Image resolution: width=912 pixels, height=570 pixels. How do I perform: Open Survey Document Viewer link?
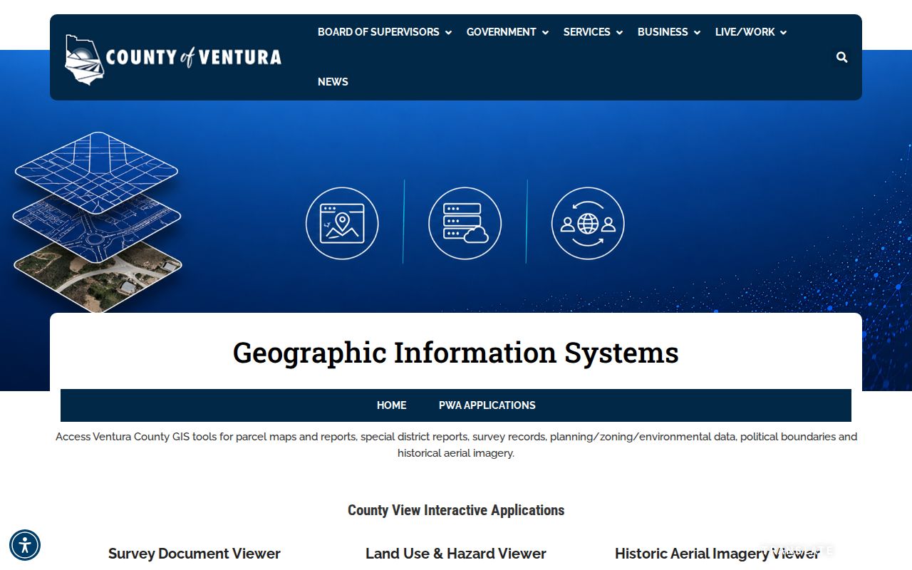pyautogui.click(x=195, y=554)
